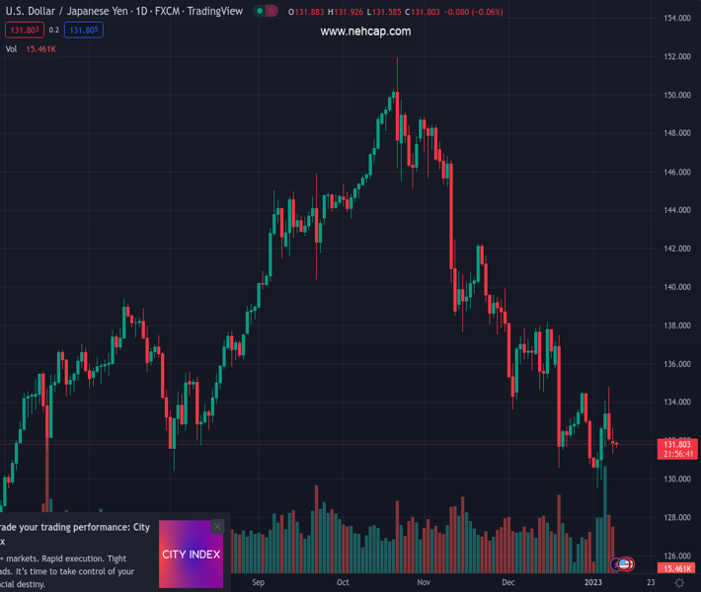Open chart settings gear on time axis
The image size is (701, 592).
679,583
